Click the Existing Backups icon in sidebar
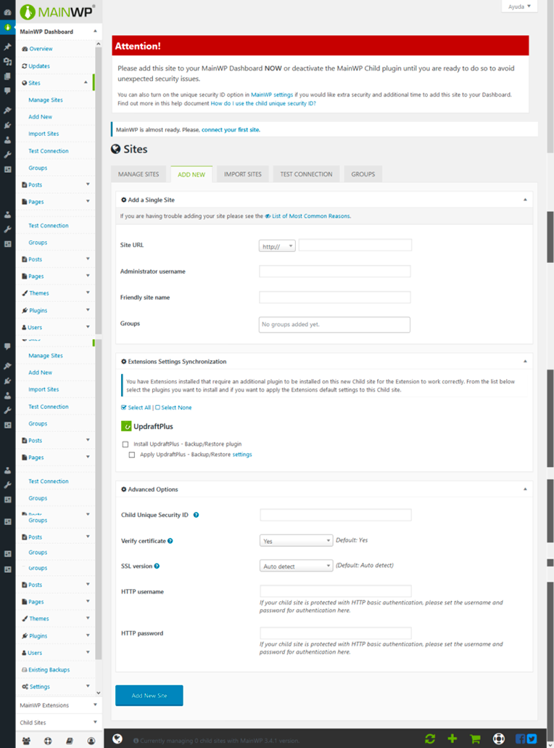 (25, 670)
